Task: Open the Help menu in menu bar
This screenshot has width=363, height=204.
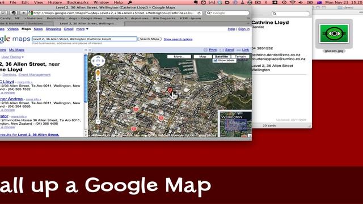Action: point(118,2)
